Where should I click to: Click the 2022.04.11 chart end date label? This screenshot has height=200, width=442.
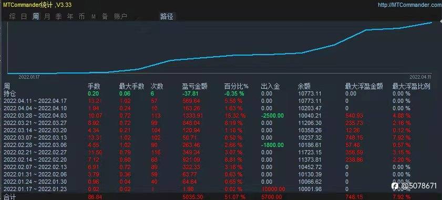(x=420, y=77)
